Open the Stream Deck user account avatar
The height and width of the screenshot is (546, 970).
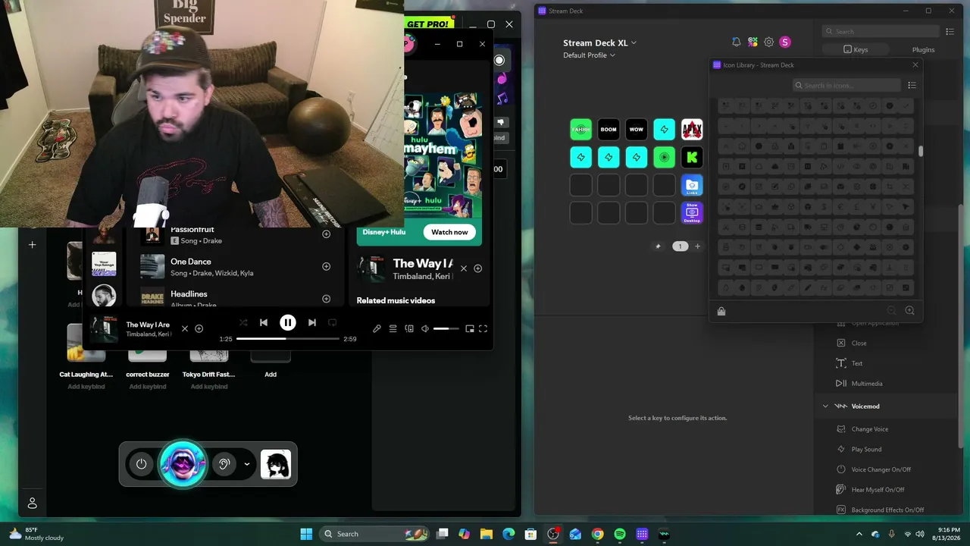click(x=785, y=42)
